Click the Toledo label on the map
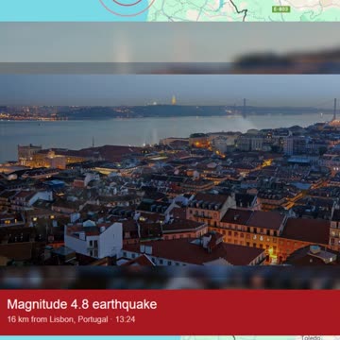The width and height of the screenshot is (340, 340). (311, 338)
